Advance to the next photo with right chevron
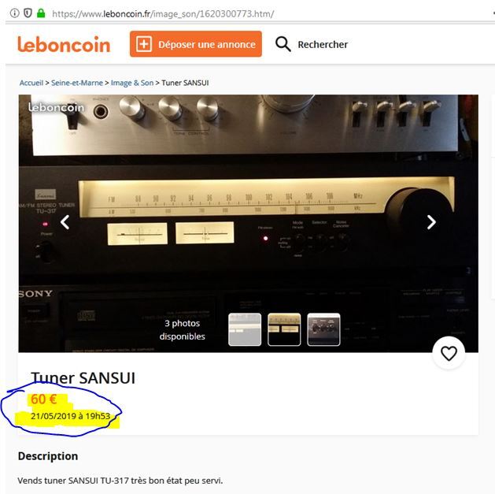 pyautogui.click(x=431, y=222)
